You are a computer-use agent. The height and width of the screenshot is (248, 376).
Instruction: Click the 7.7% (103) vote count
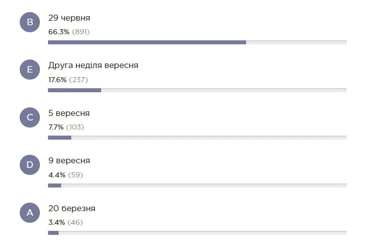point(66,127)
